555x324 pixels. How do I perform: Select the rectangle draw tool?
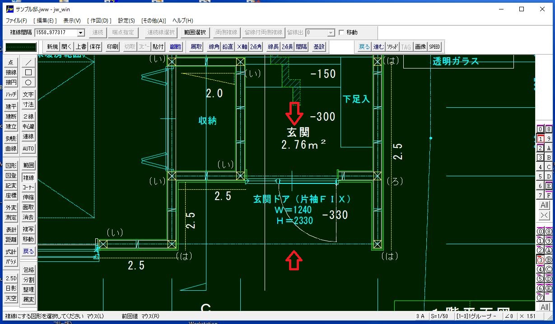coord(28,73)
